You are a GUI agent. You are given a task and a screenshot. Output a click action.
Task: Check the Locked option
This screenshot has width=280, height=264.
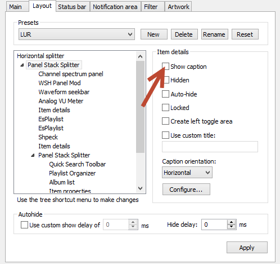pyautogui.click(x=165, y=108)
